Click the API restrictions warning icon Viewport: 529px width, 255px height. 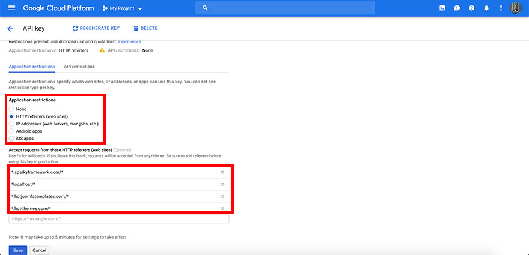[x=102, y=50]
